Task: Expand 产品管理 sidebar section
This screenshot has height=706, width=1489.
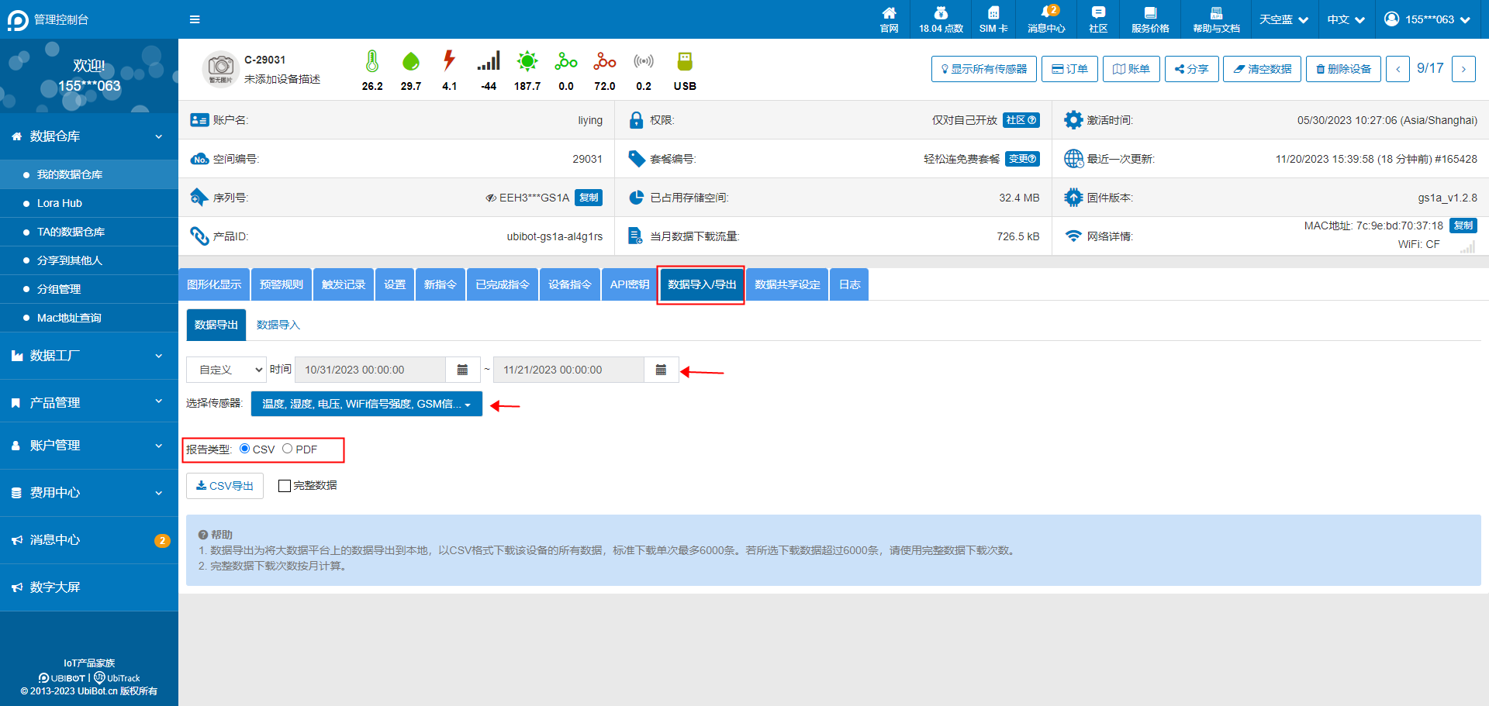Action: click(x=89, y=403)
